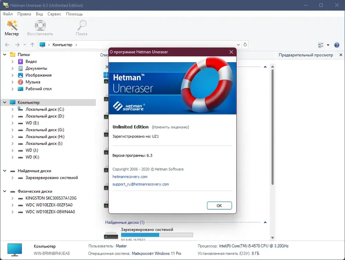Click the disk list vertical scrollbar

(x=273, y=127)
